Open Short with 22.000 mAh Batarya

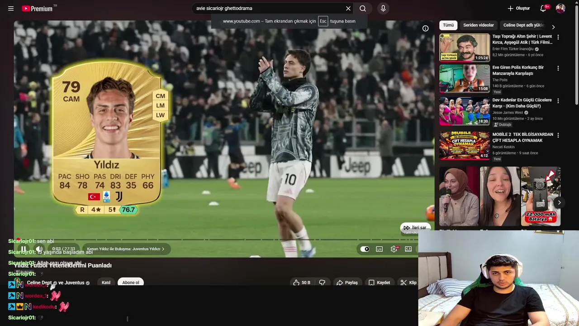point(541,196)
